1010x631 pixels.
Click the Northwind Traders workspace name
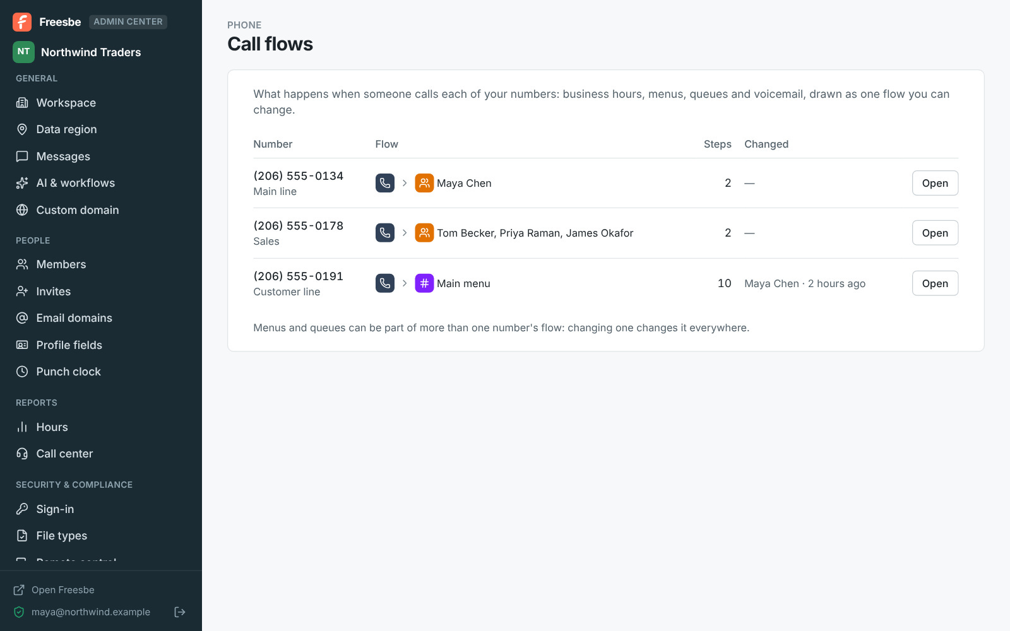click(x=91, y=52)
